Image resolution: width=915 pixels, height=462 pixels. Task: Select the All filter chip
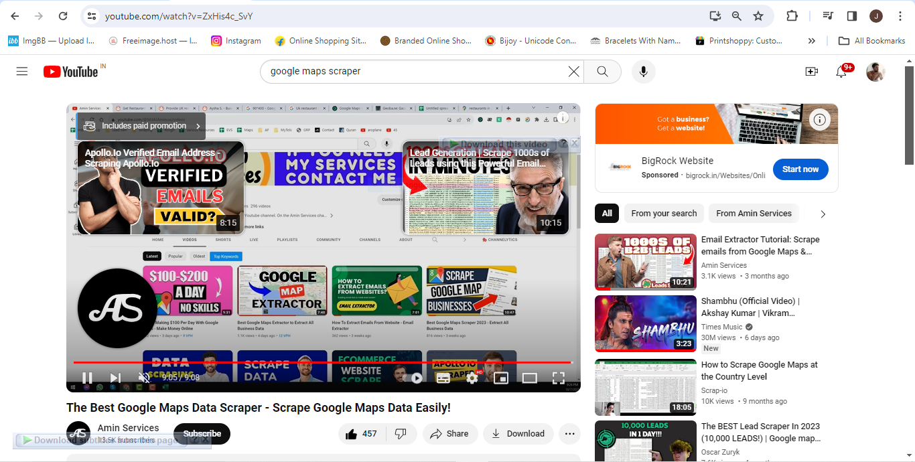[x=607, y=214]
